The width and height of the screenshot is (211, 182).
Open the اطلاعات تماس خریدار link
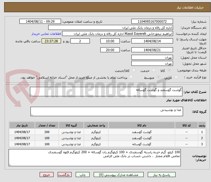tap(46, 34)
